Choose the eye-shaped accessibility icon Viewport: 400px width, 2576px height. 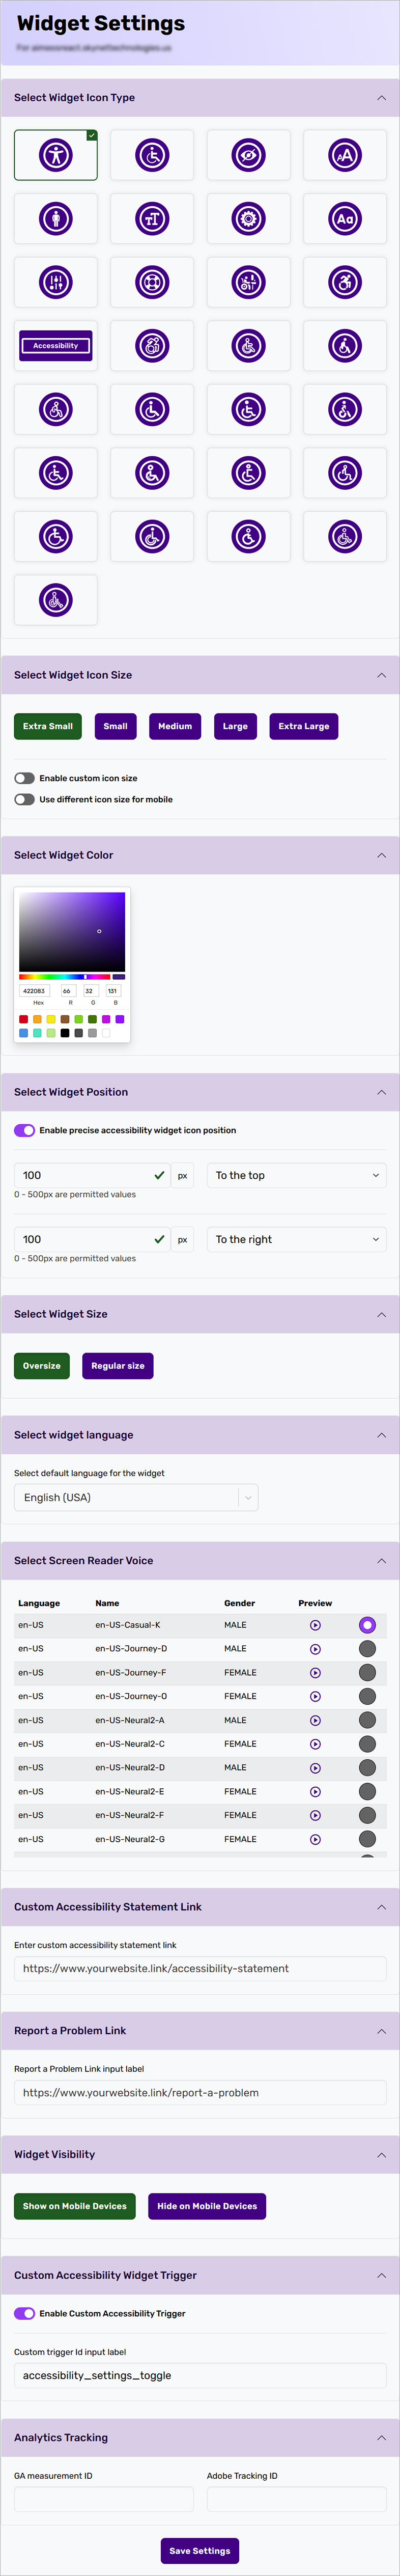pyautogui.click(x=248, y=155)
